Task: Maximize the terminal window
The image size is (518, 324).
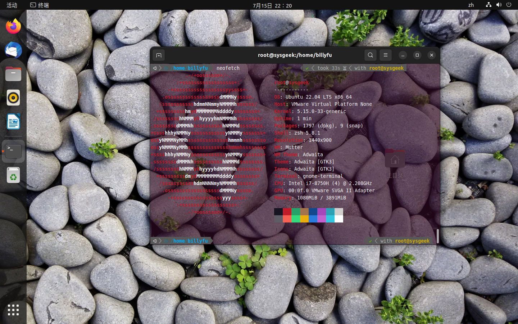Action: [x=417, y=55]
